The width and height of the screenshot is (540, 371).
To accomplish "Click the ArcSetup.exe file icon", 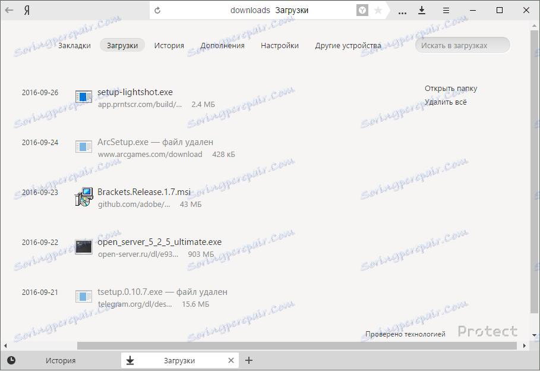I will [x=84, y=146].
